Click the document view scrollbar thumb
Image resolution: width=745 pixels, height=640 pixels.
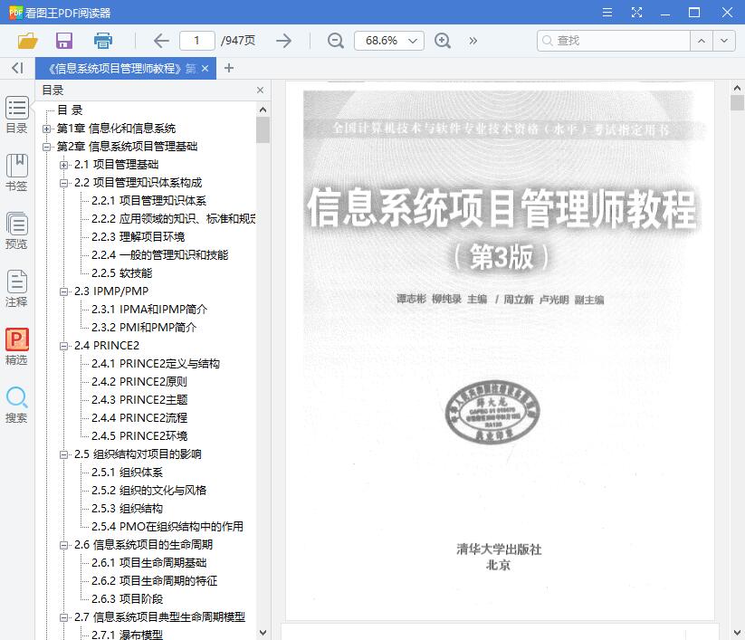[737, 102]
